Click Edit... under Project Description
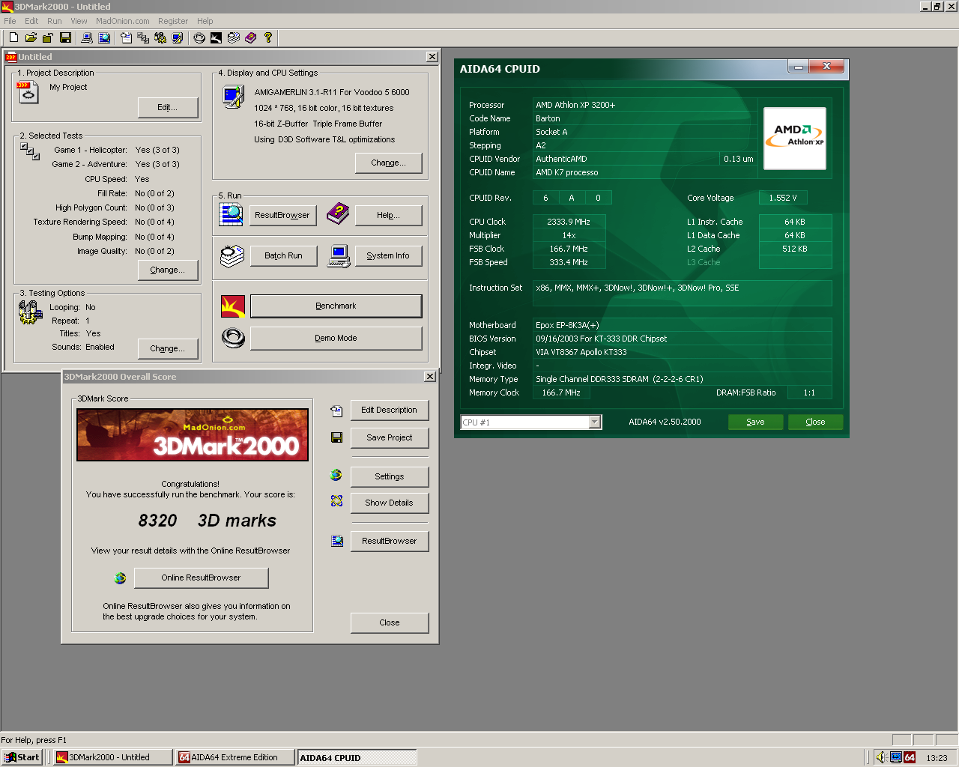Viewport: 959px width, 767px height. pos(168,108)
